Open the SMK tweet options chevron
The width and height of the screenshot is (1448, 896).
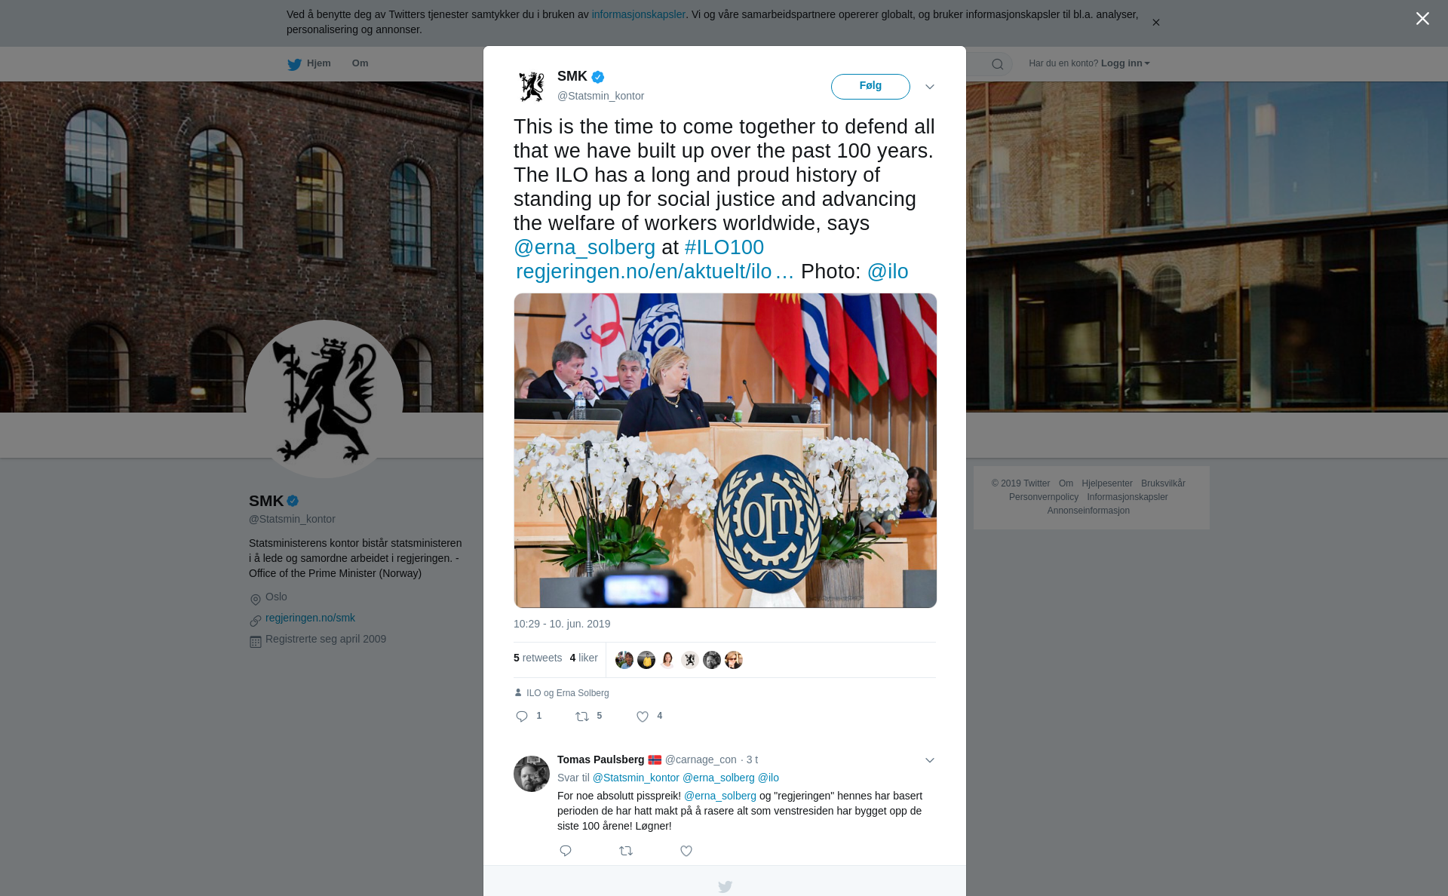point(930,87)
